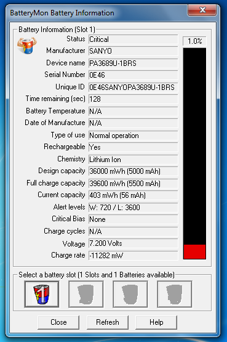Close the BatteryMon window via X

click(202, 10)
